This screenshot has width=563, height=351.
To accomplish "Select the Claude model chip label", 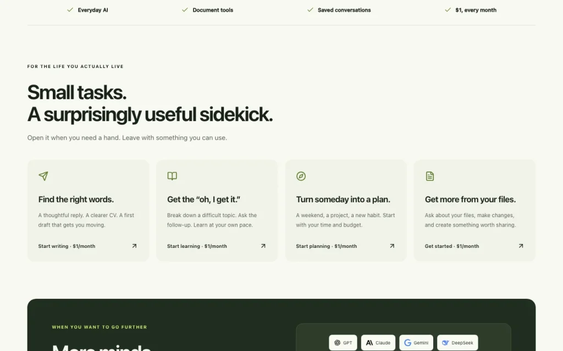I will [383, 343].
